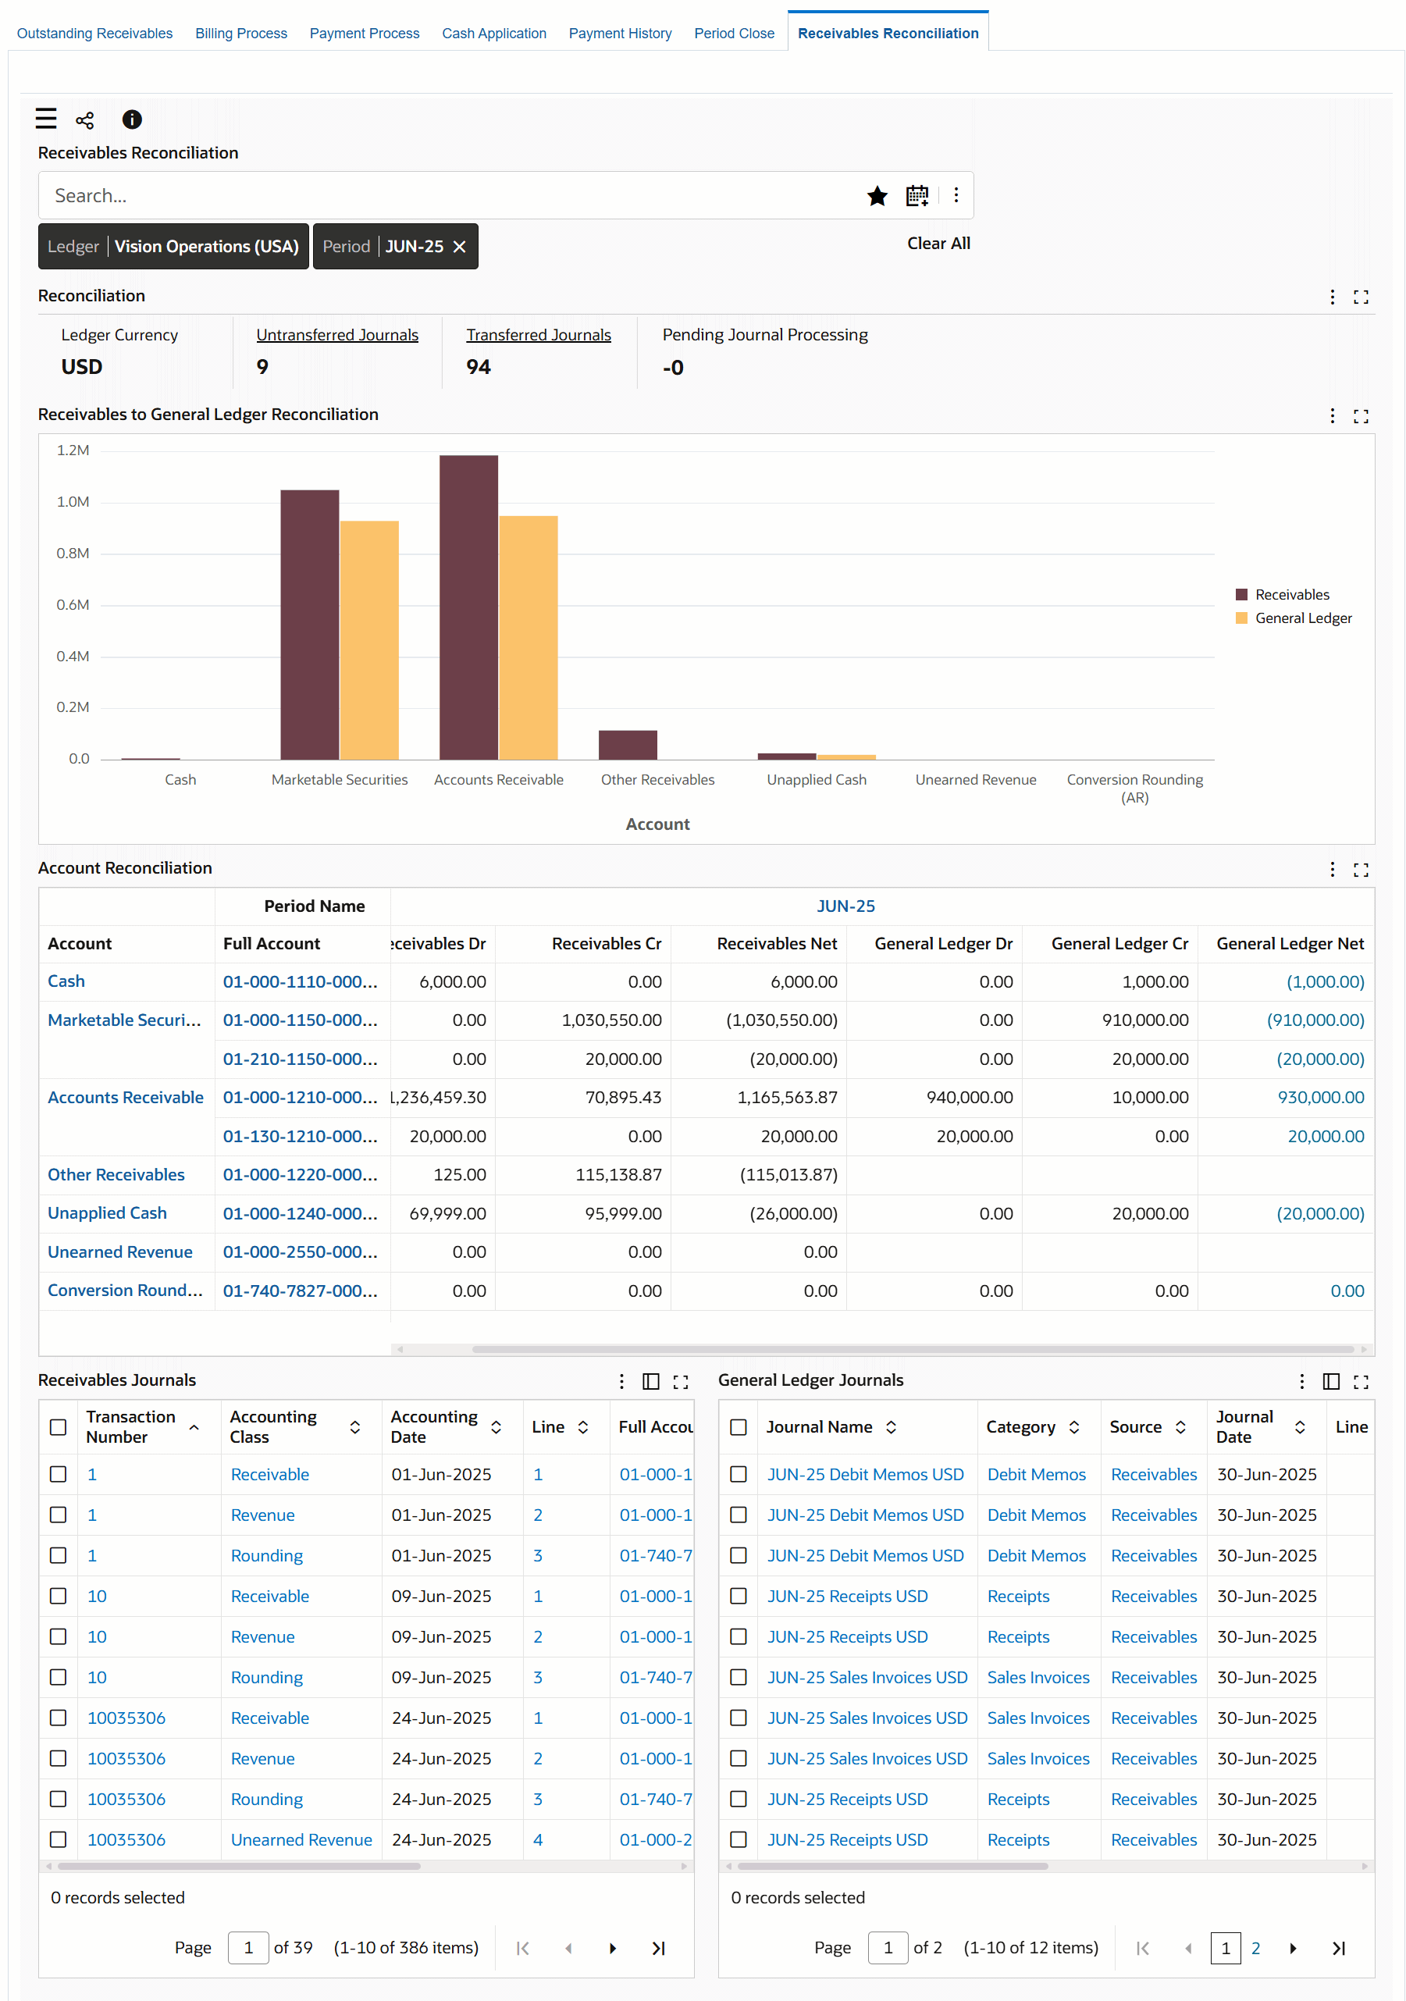The width and height of the screenshot is (1406, 2001).
Task: Toggle General Ledger legend swatch
Action: coord(1241,618)
